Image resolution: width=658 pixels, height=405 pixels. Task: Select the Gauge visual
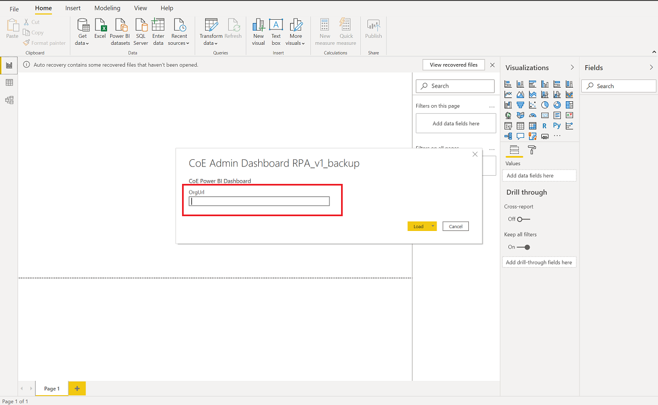point(532,115)
